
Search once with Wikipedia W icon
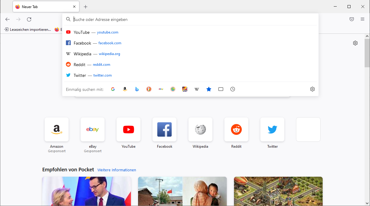(x=197, y=89)
